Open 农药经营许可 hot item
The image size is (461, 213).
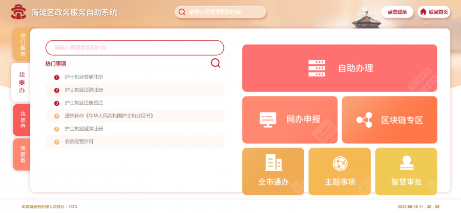tap(79, 141)
